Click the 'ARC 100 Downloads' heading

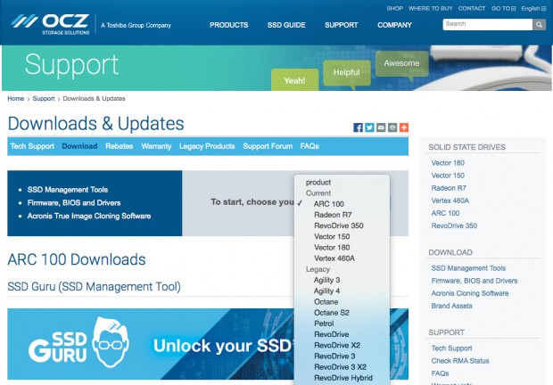(77, 259)
